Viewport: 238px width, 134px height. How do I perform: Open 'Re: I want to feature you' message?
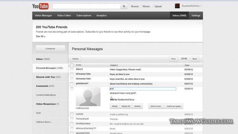tap(126, 124)
